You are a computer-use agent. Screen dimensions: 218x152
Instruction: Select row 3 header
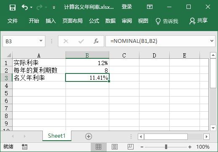6,78
